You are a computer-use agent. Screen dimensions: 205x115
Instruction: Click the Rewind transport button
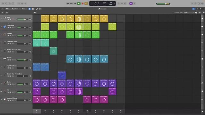tap(68, 4)
